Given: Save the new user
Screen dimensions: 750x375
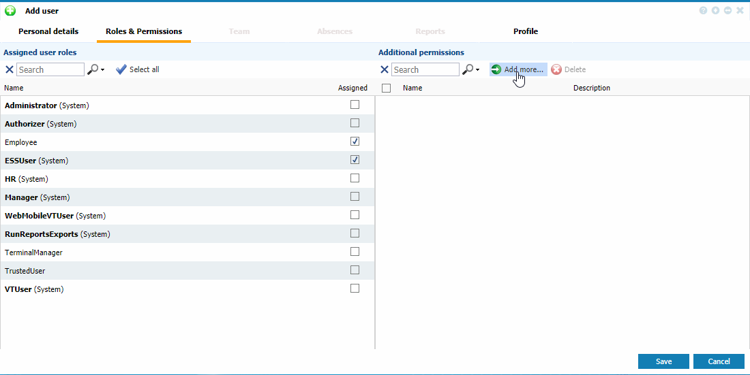Looking at the screenshot, I should (x=663, y=361).
